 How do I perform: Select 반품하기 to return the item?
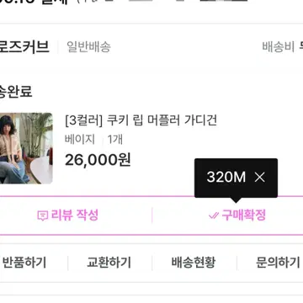click(x=24, y=263)
